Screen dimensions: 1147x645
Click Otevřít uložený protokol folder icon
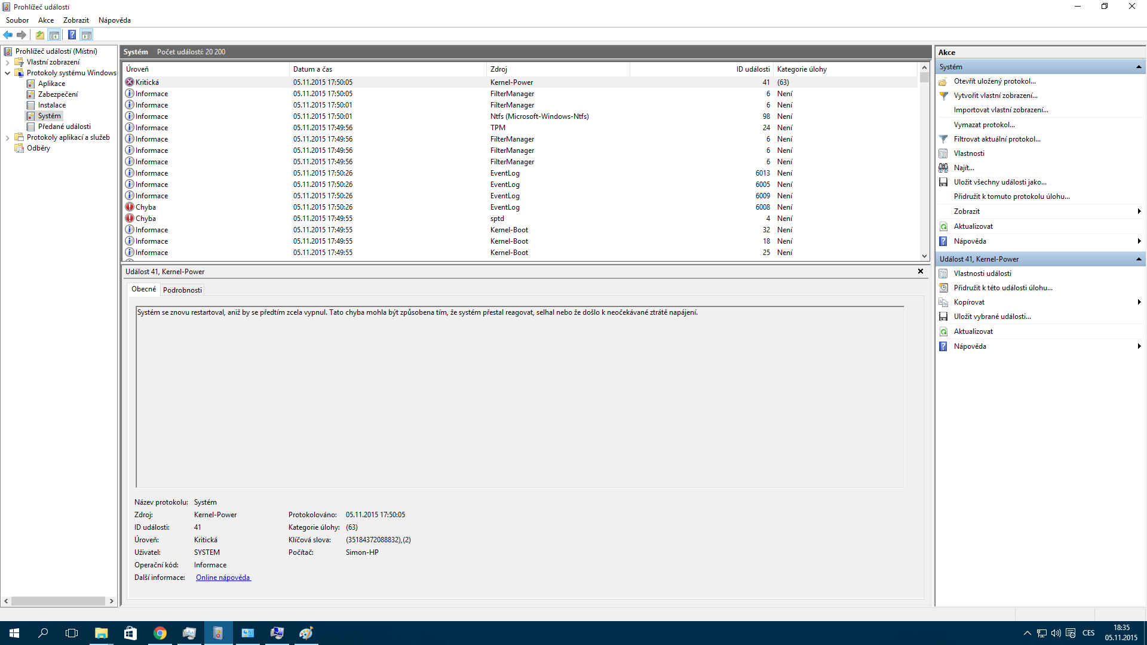[x=943, y=81]
